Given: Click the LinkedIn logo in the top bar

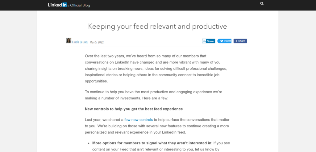Looking at the screenshot, I should click(57, 5).
